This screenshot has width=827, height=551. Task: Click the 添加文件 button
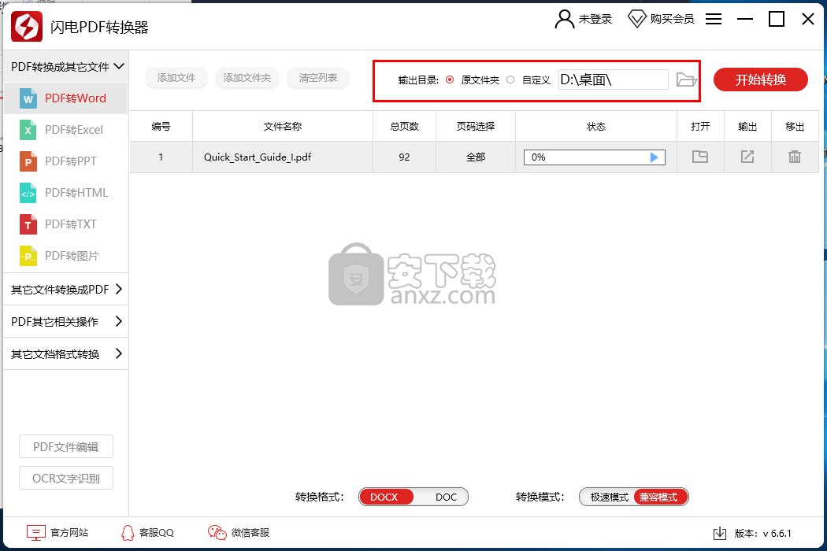(x=176, y=78)
